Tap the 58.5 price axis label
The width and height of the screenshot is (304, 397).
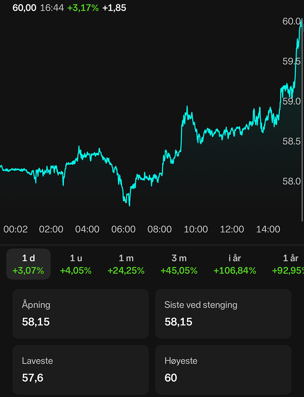pyautogui.click(x=292, y=142)
